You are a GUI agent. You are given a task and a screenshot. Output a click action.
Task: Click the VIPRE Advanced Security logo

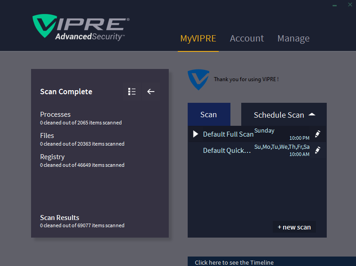coord(81,28)
